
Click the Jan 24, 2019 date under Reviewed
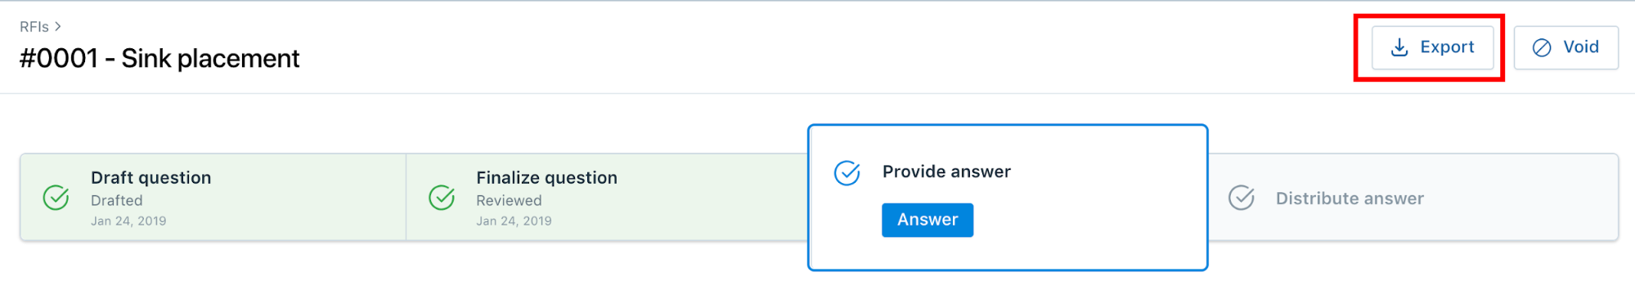tap(514, 221)
